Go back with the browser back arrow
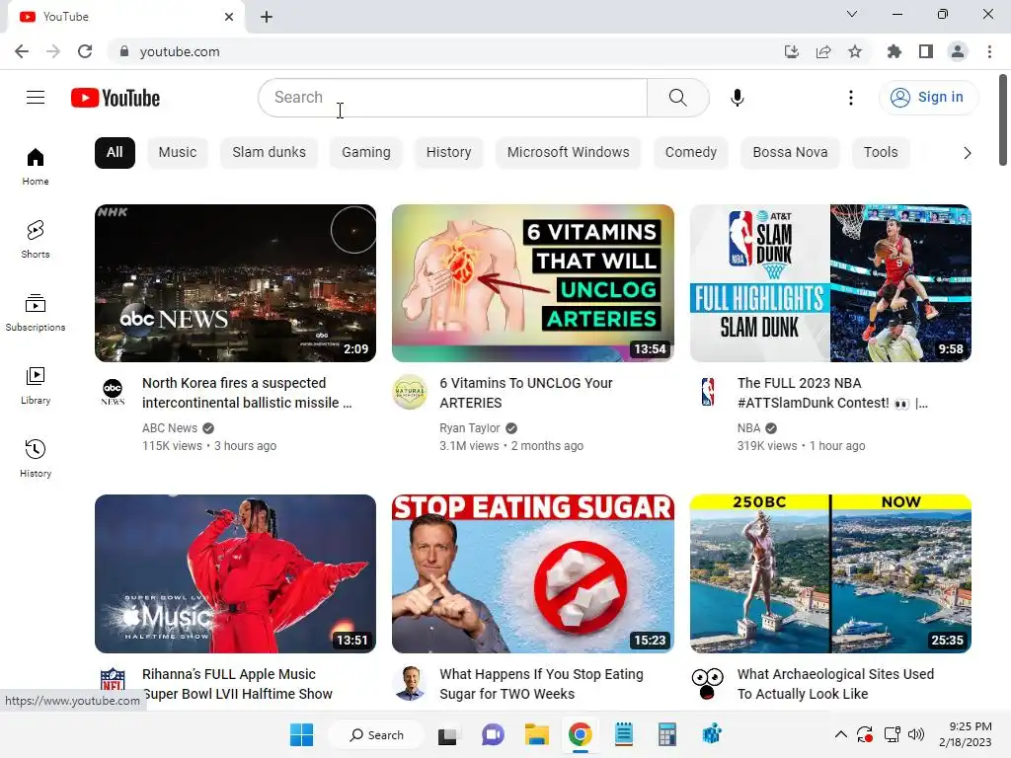 click(x=22, y=51)
